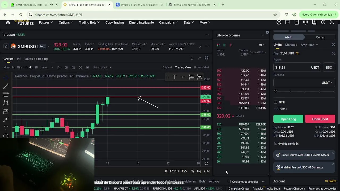Select the 15m timeframe
The height and width of the screenshot is (191, 340).
pos(19,67)
